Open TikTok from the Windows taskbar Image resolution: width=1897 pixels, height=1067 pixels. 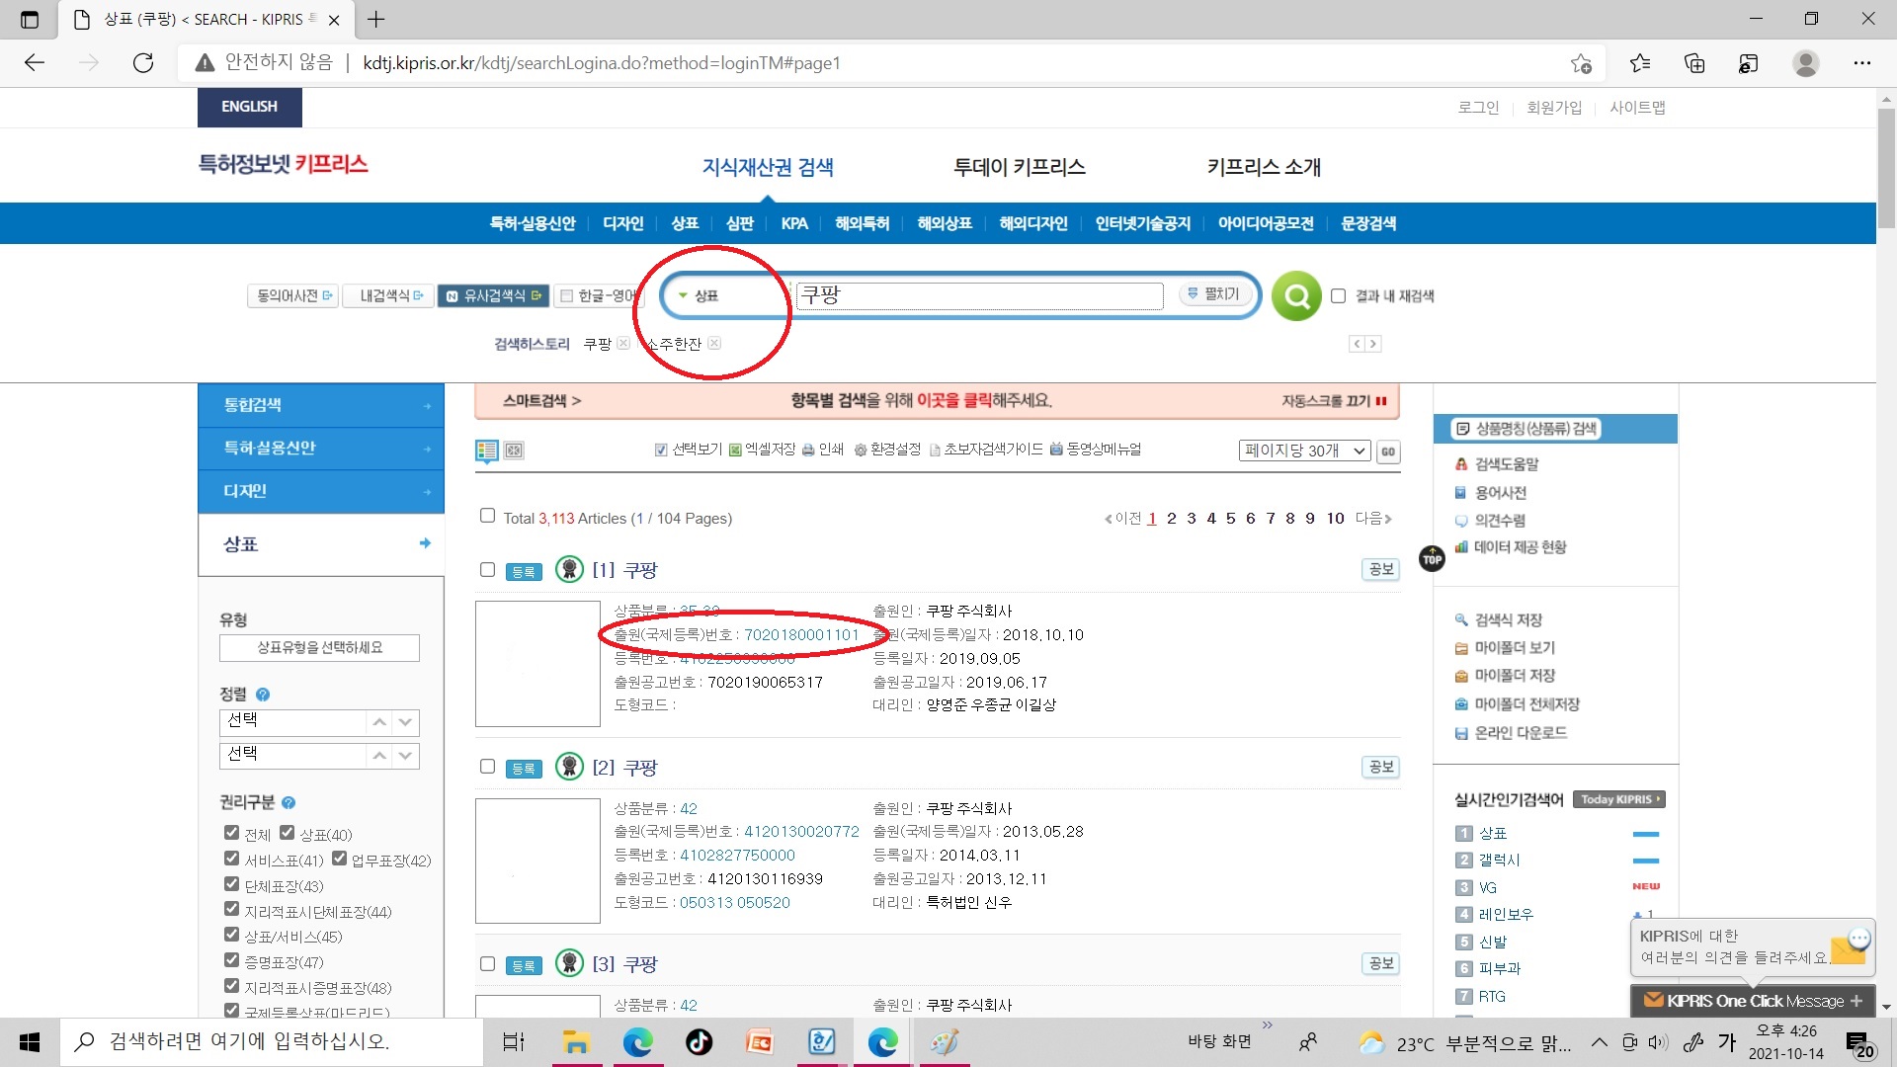pos(699,1041)
